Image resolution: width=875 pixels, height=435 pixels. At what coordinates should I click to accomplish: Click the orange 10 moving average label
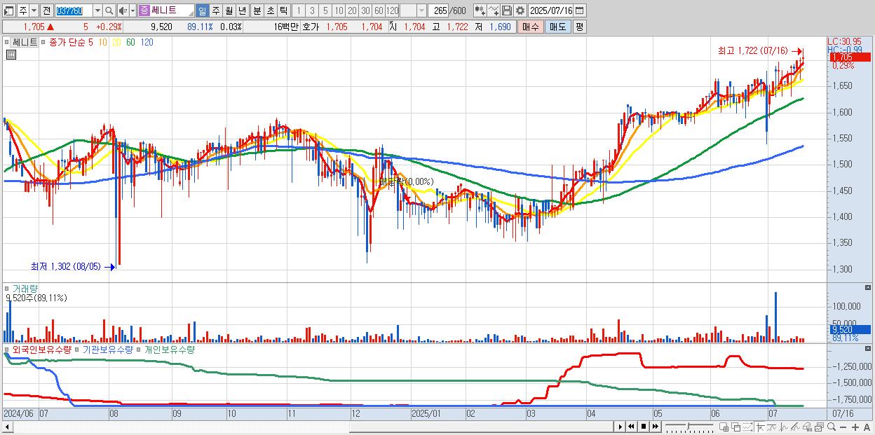coord(102,42)
